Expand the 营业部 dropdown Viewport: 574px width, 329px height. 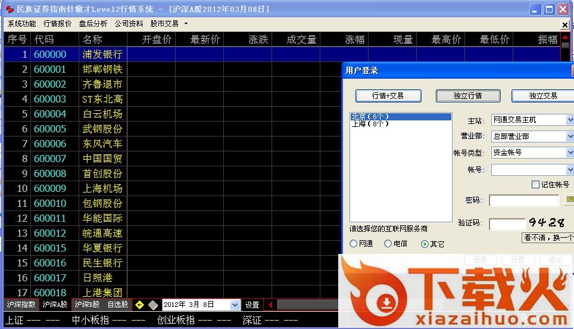pyautogui.click(x=569, y=136)
